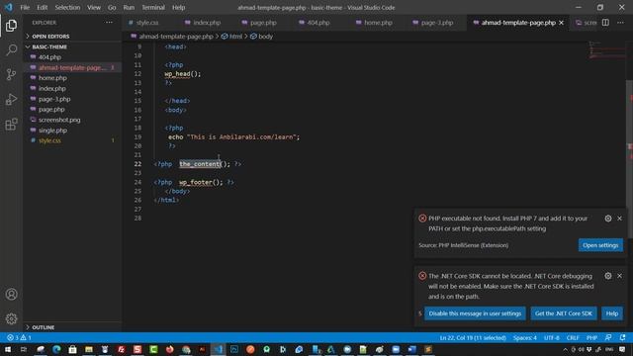Image resolution: width=633 pixels, height=356 pixels.
Task: Change encoding via UTF-8 status item
Action: coord(552,337)
